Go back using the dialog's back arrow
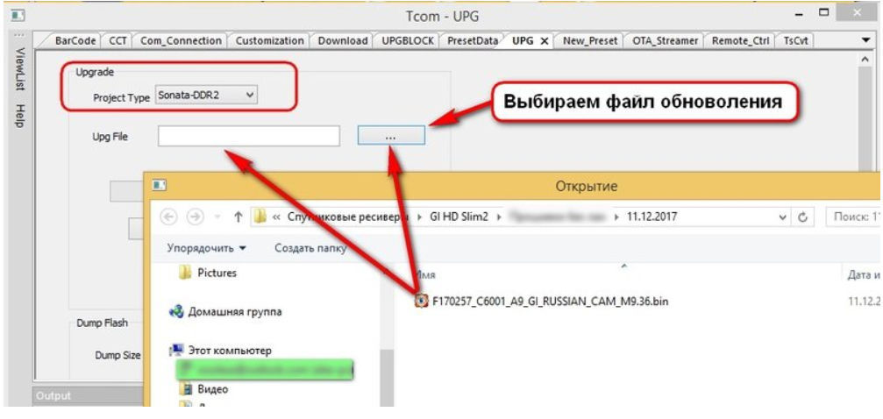This screenshot has width=883, height=419. coord(170,217)
